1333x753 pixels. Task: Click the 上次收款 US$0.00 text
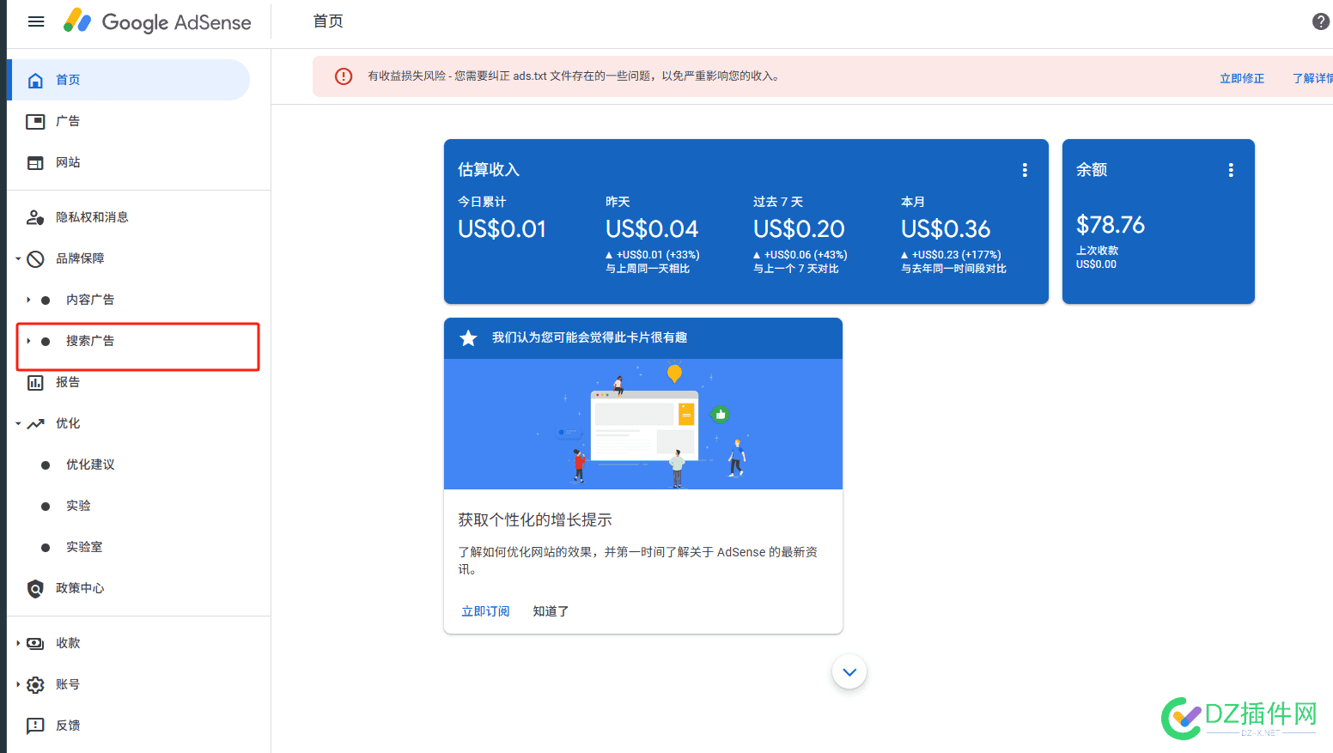[1098, 258]
